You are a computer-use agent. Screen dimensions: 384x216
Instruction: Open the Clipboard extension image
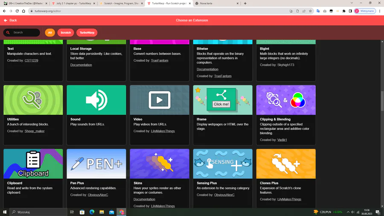pos(33,163)
